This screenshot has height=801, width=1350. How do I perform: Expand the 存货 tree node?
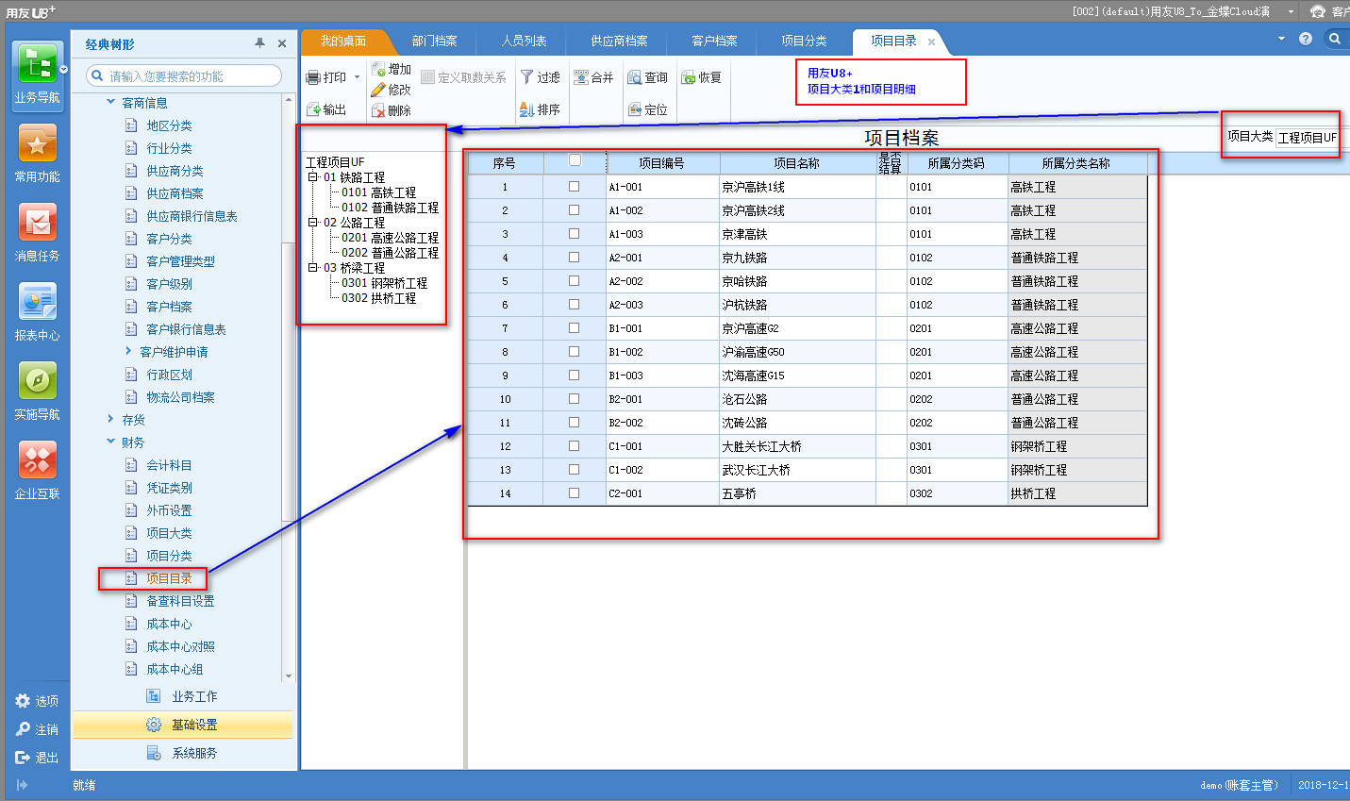tap(111, 420)
